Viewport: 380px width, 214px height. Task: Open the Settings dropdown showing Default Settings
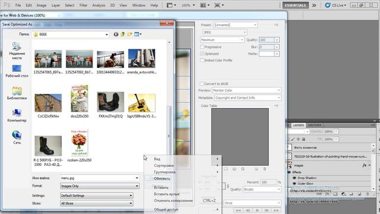point(96,196)
